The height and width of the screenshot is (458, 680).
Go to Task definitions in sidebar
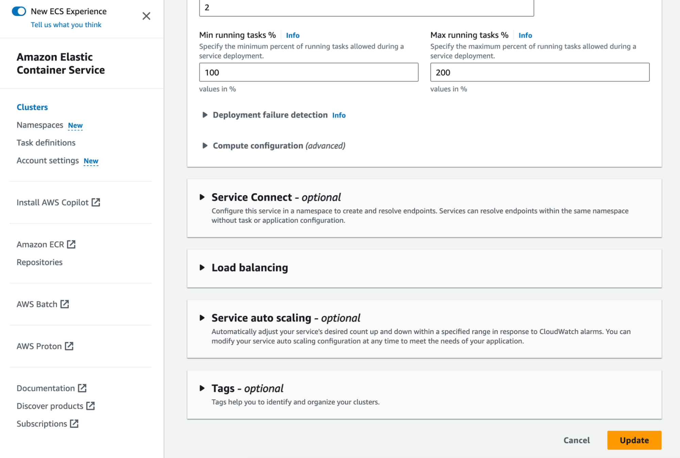pyautogui.click(x=46, y=143)
